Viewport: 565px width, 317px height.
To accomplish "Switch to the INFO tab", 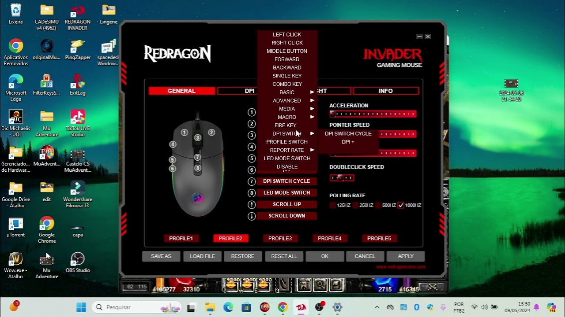I will tap(385, 91).
